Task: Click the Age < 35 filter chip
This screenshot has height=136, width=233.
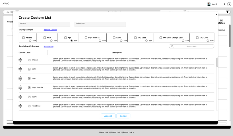Action: click(10, 12)
